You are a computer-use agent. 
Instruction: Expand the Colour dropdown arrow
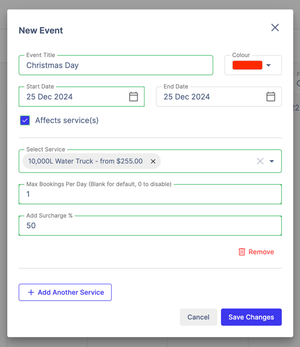269,65
